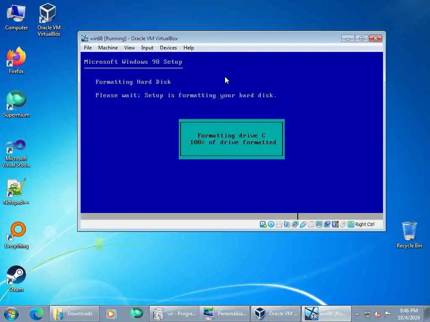Click the win98 VM title bar icon
This screenshot has width=430, height=322.
point(85,38)
